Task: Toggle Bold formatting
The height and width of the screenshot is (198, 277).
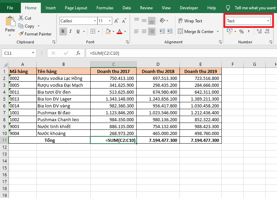Action: point(63,32)
